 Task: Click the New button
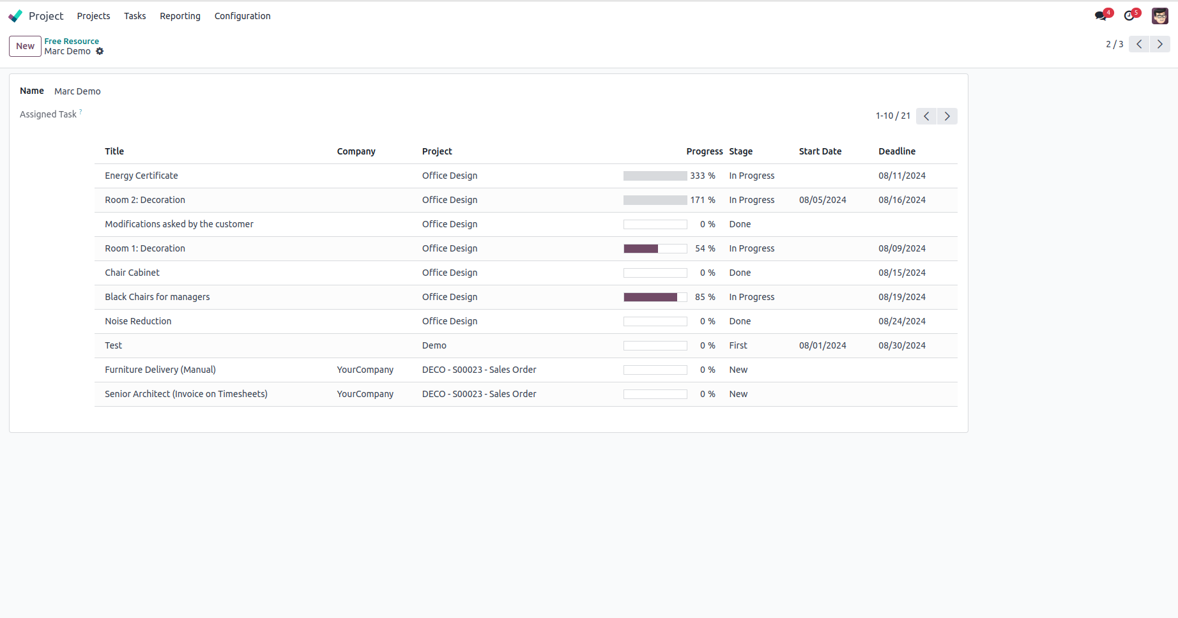point(25,46)
